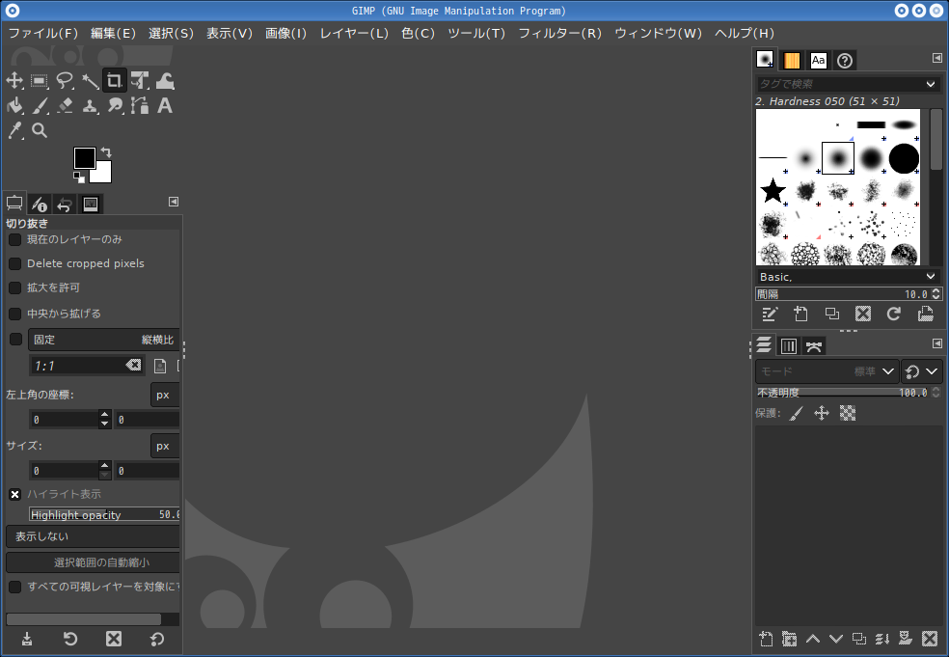Switch to the Patterns tab

[792, 61]
